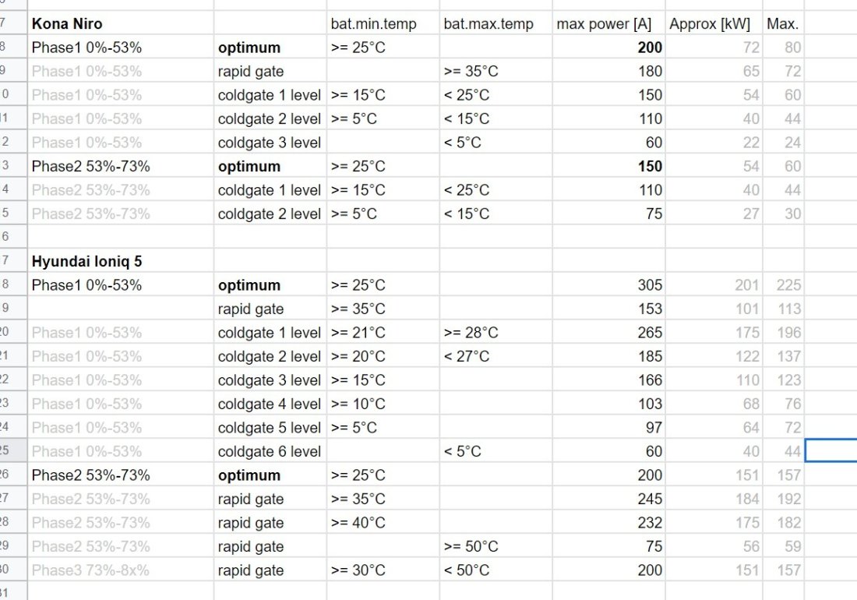Select the 'Approx [kW]' header cell
Viewport: 857px width, 600px height.
point(714,23)
